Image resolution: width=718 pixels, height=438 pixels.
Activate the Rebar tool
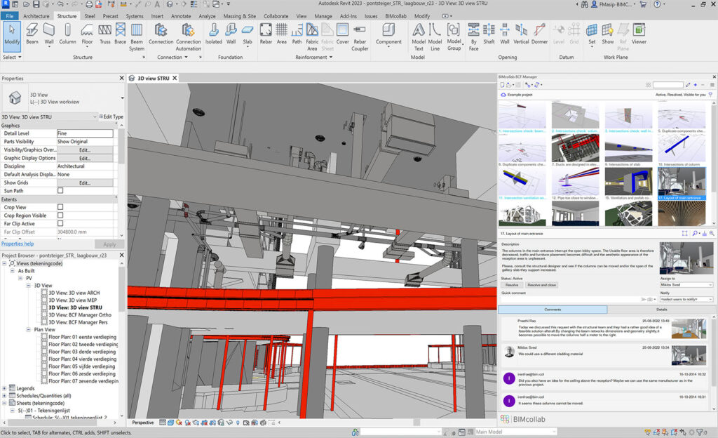(266, 34)
